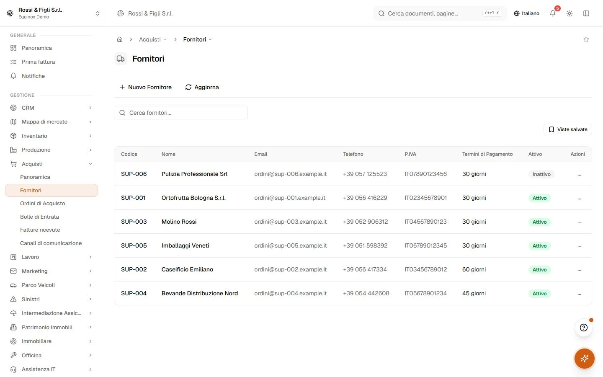The height and width of the screenshot is (377, 603).
Task: Open actions menu for Molino Rossi
Action: coord(579,222)
